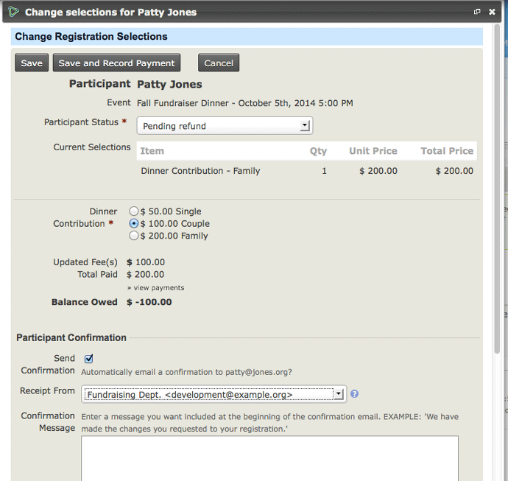Expand the Receipt From dropdown
This screenshot has height=481, width=508.
tap(213, 395)
